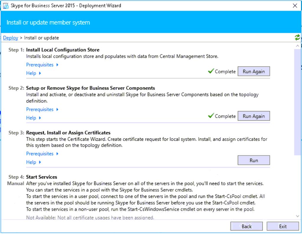Screen dimensions: 302x234
Task: Expand Prerequisites under Step 1
Action: (42, 65)
